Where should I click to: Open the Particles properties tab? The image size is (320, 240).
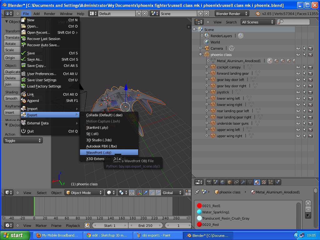pyautogui.click(x=271, y=182)
